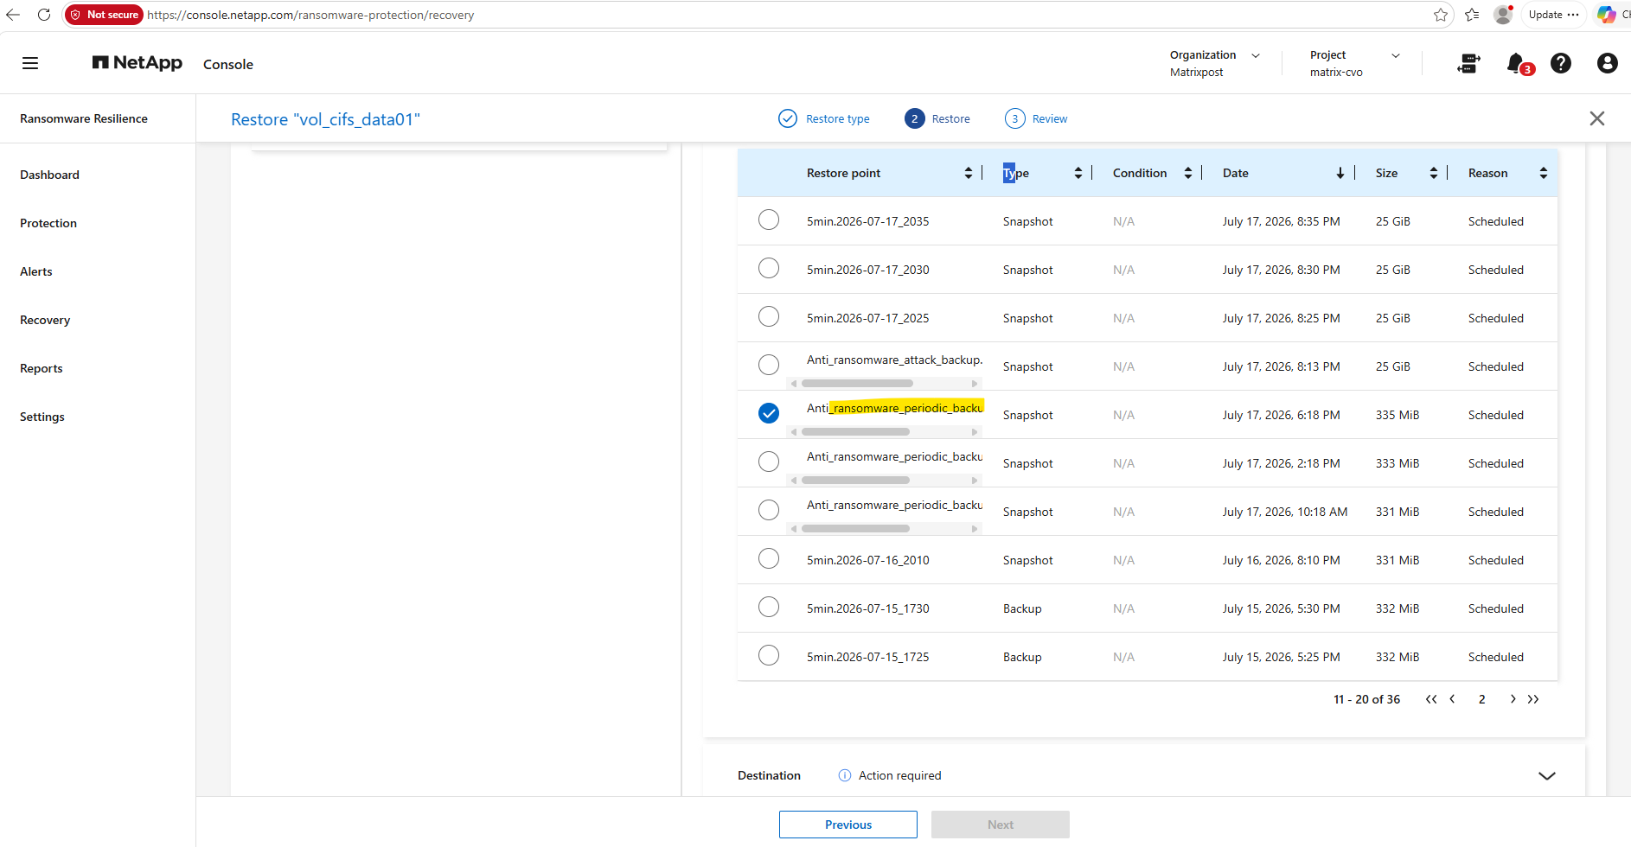The height and width of the screenshot is (847, 1631).
Task: Click the Next button
Action: pyautogui.click(x=1001, y=825)
